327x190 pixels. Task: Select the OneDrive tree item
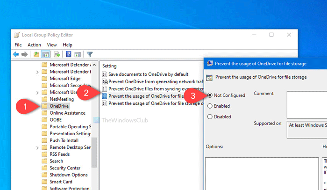tap(59, 106)
